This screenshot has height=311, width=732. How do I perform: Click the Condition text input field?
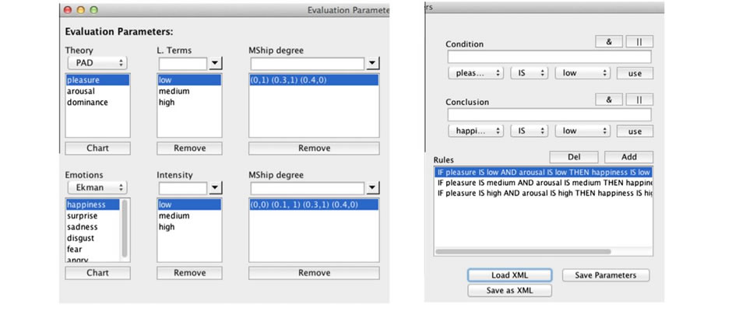pos(549,57)
